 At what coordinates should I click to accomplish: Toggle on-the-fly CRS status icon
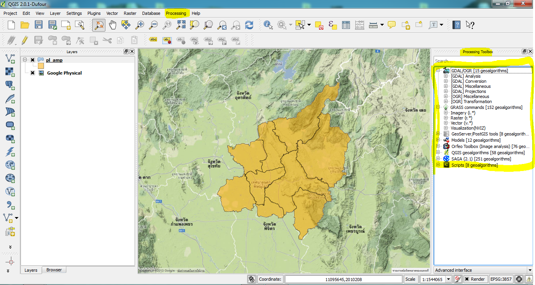click(519, 279)
